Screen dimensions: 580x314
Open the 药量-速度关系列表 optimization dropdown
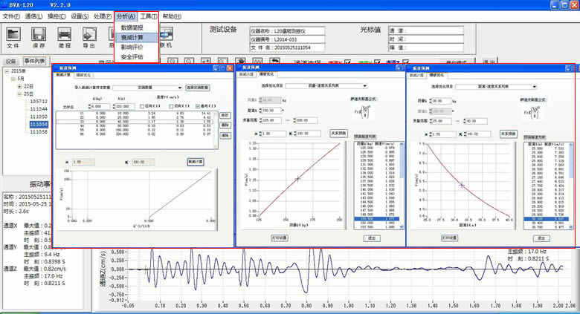(x=326, y=85)
